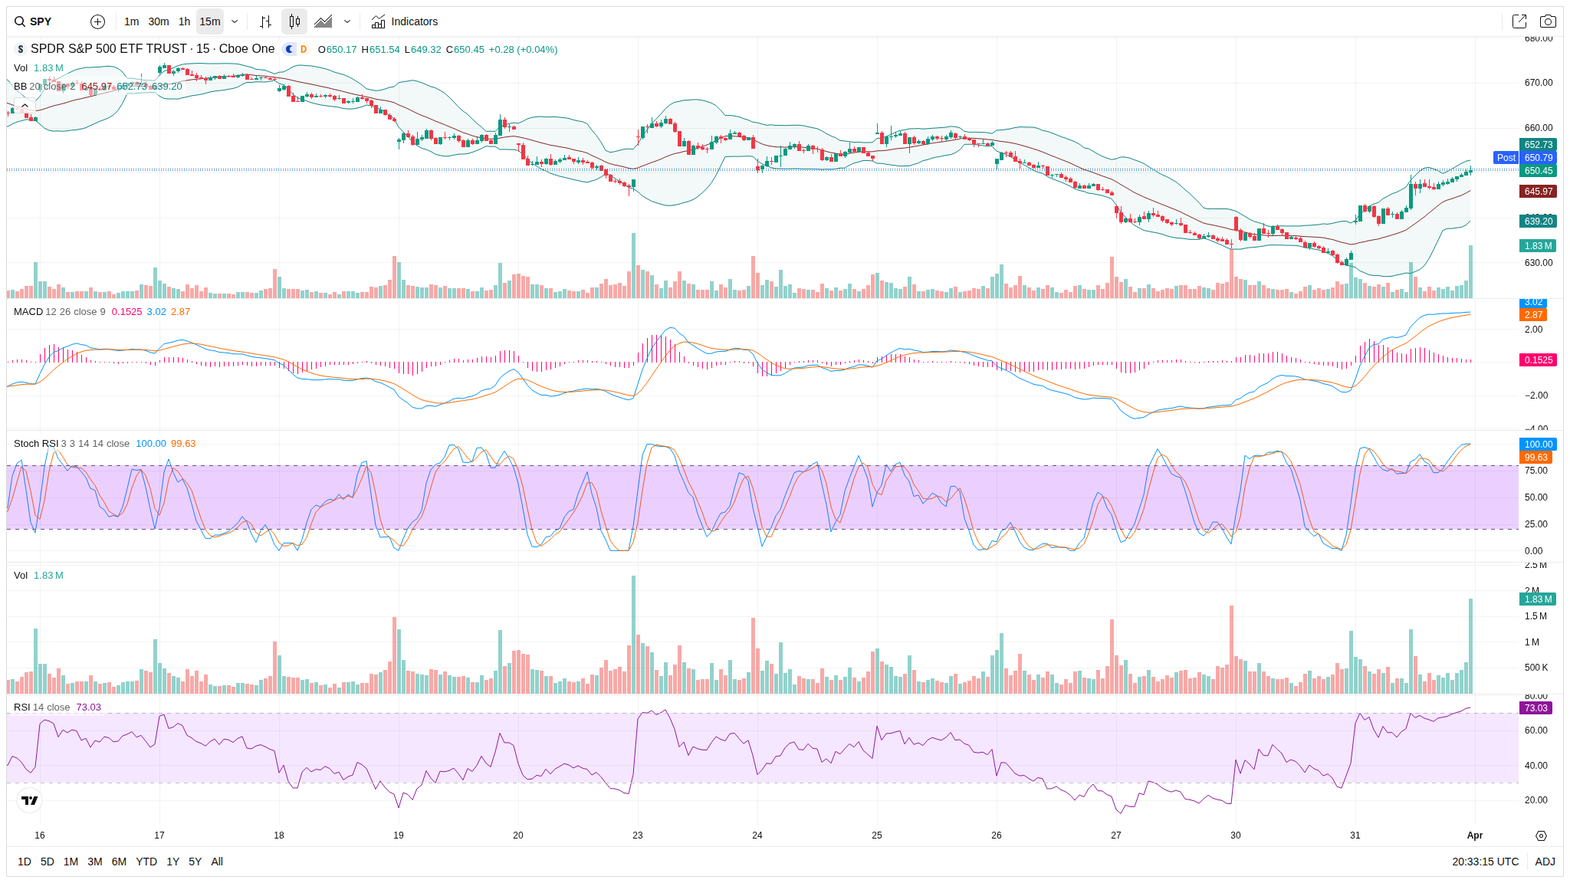Screen dimensions: 1570x883
Task: Select the area chart style icon
Action: [324, 21]
